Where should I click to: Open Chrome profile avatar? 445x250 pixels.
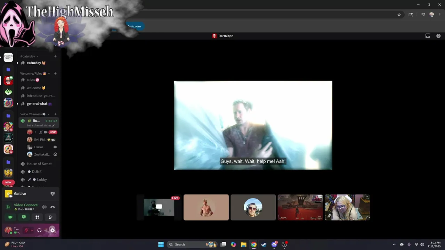click(x=431, y=15)
